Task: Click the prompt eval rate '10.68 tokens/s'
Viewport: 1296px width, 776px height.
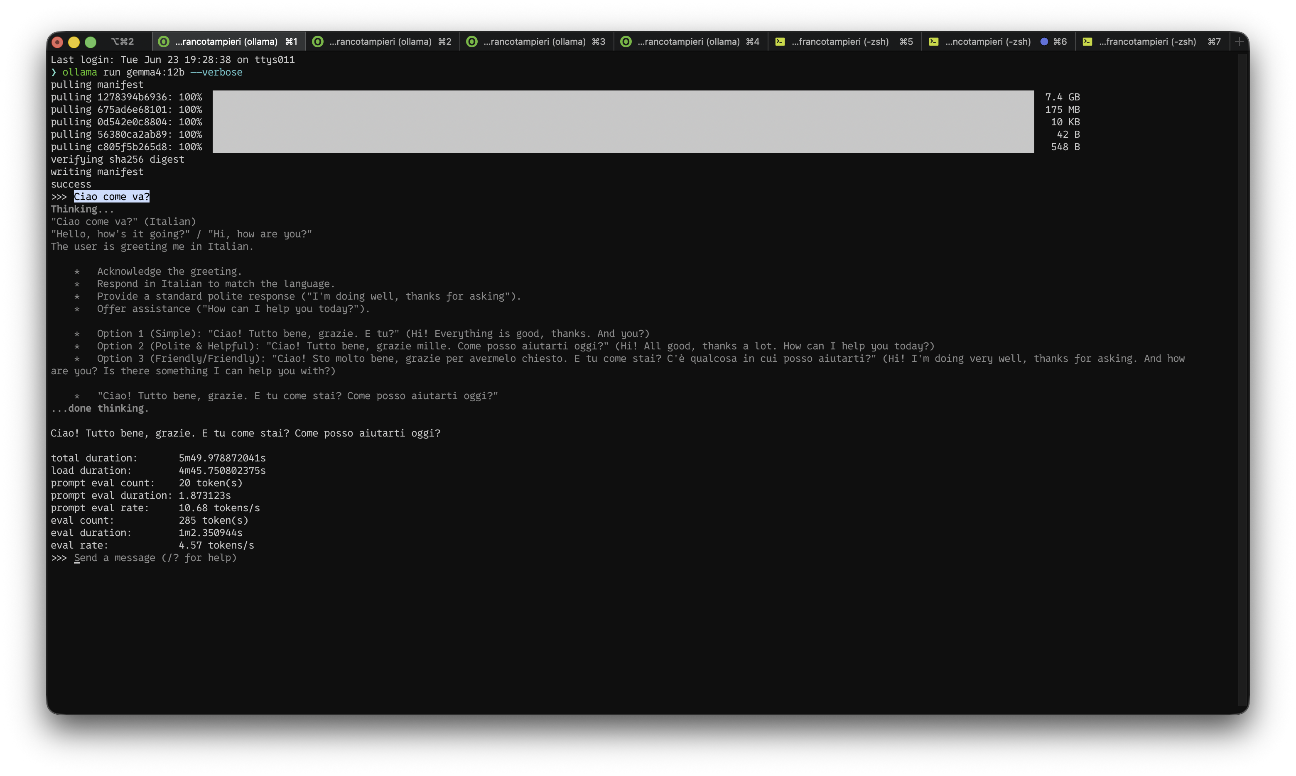Action: [219, 508]
